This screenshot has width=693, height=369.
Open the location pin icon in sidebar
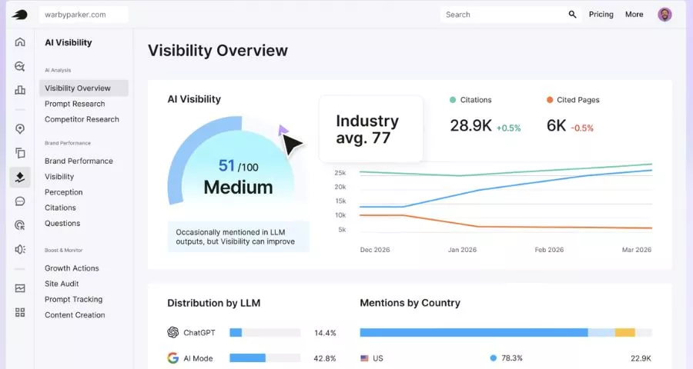(x=20, y=129)
